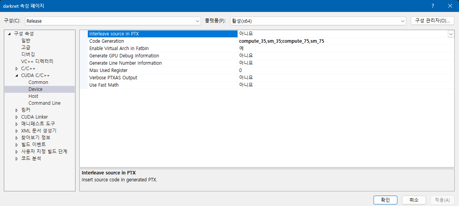Click the 아니요 value for Verbose PTXAS Output
Screen dimensions: 459x206
(x=246, y=77)
